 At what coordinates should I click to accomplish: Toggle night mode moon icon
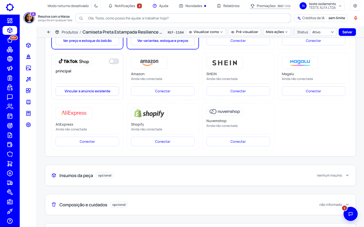pyautogui.click(x=96, y=6)
